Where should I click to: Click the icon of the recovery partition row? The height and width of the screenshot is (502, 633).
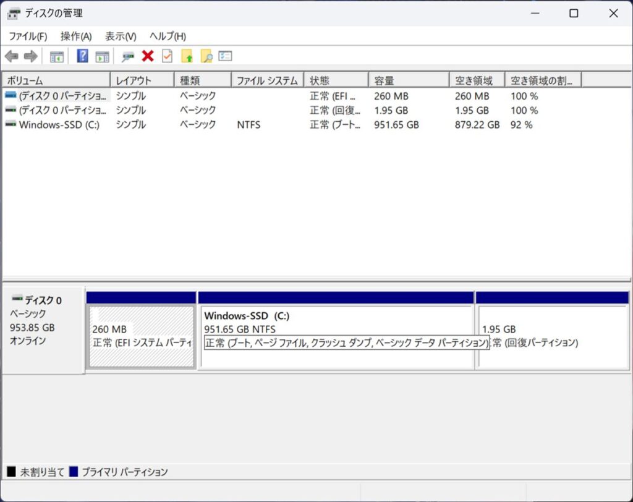pos(11,109)
